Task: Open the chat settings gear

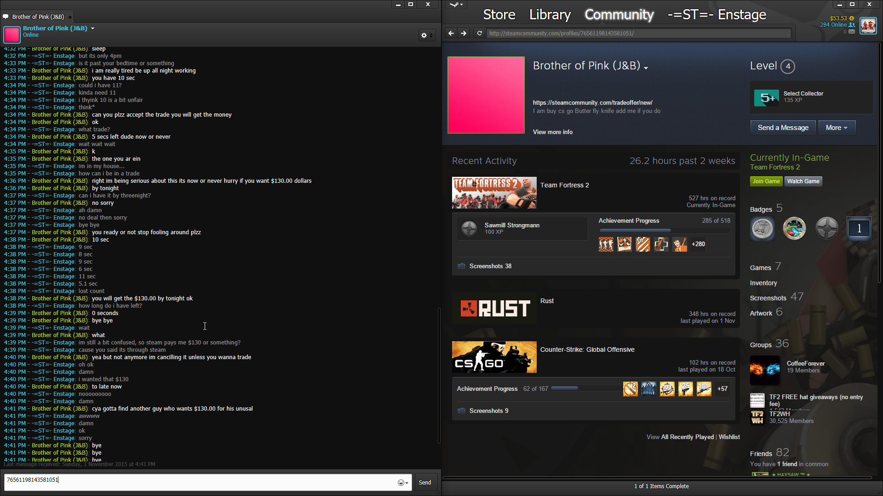Action: [424, 35]
